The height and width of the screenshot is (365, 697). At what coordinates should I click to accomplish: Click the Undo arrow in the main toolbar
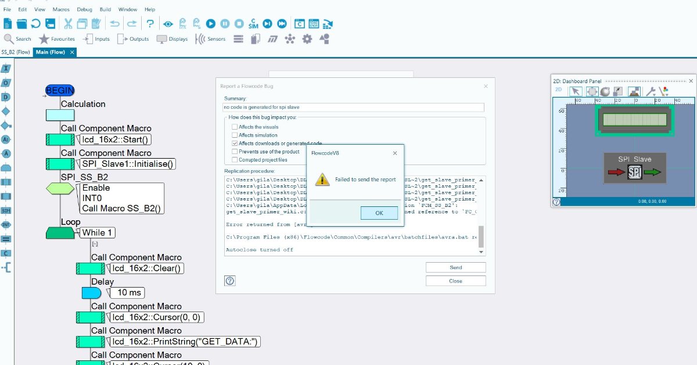pyautogui.click(x=114, y=24)
